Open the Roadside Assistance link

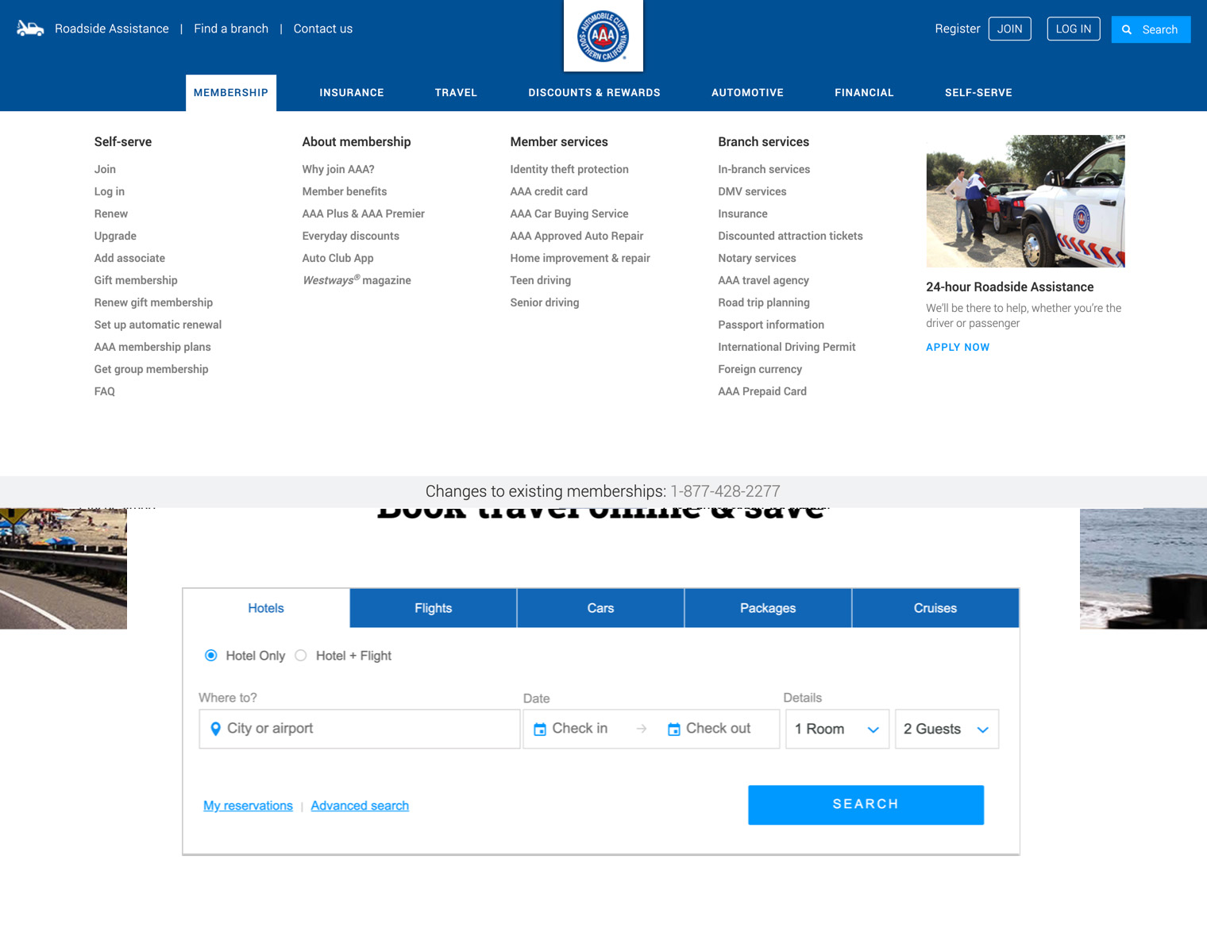[x=112, y=29]
